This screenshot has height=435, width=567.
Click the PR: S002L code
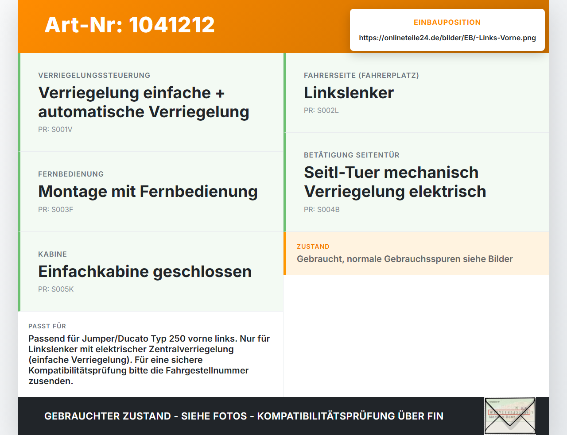coord(321,110)
